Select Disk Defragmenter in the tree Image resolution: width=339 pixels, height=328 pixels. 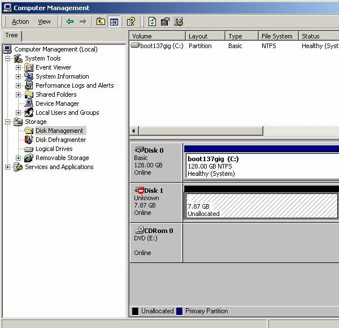click(x=60, y=140)
